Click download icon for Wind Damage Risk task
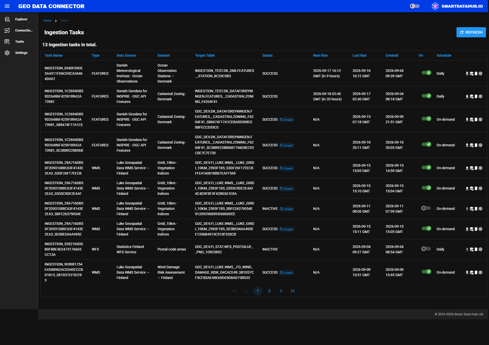Image resolution: width=489 pixels, height=345 pixels. point(467,272)
